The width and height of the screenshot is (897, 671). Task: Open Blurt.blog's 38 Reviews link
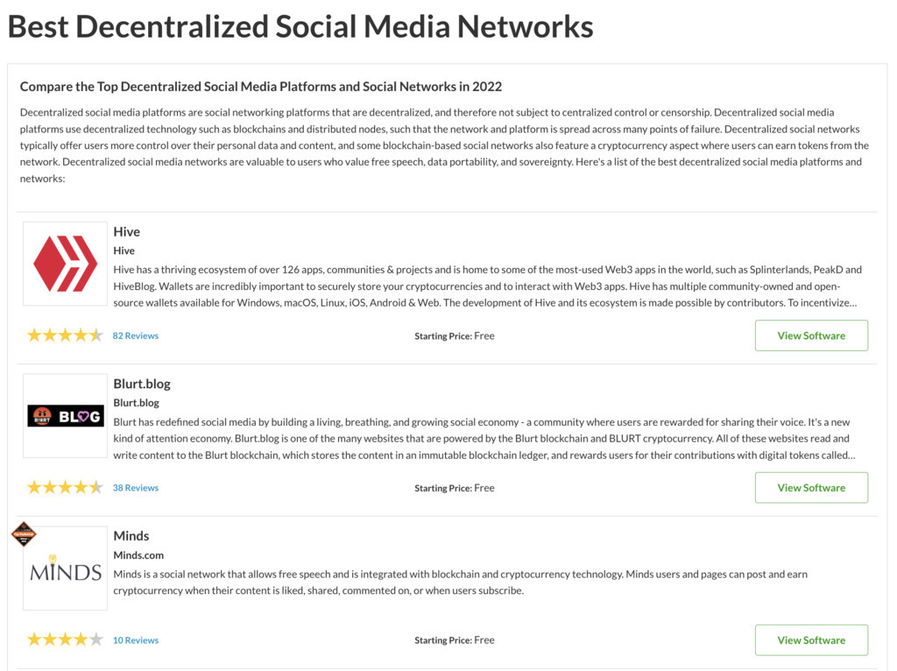click(136, 488)
